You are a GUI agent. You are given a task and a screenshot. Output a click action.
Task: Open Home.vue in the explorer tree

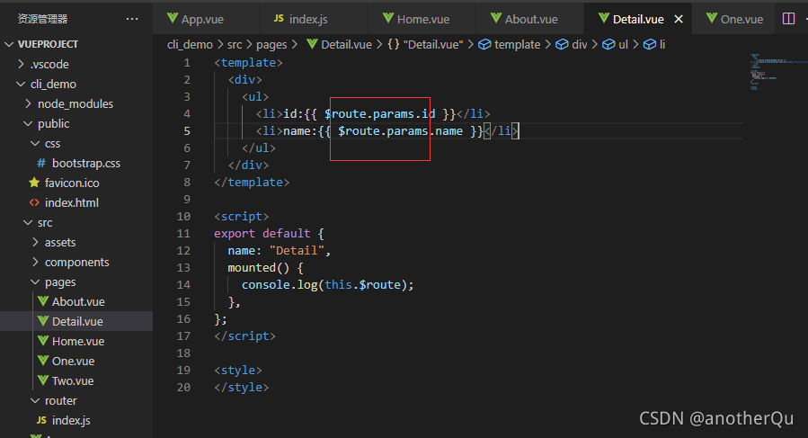(76, 342)
